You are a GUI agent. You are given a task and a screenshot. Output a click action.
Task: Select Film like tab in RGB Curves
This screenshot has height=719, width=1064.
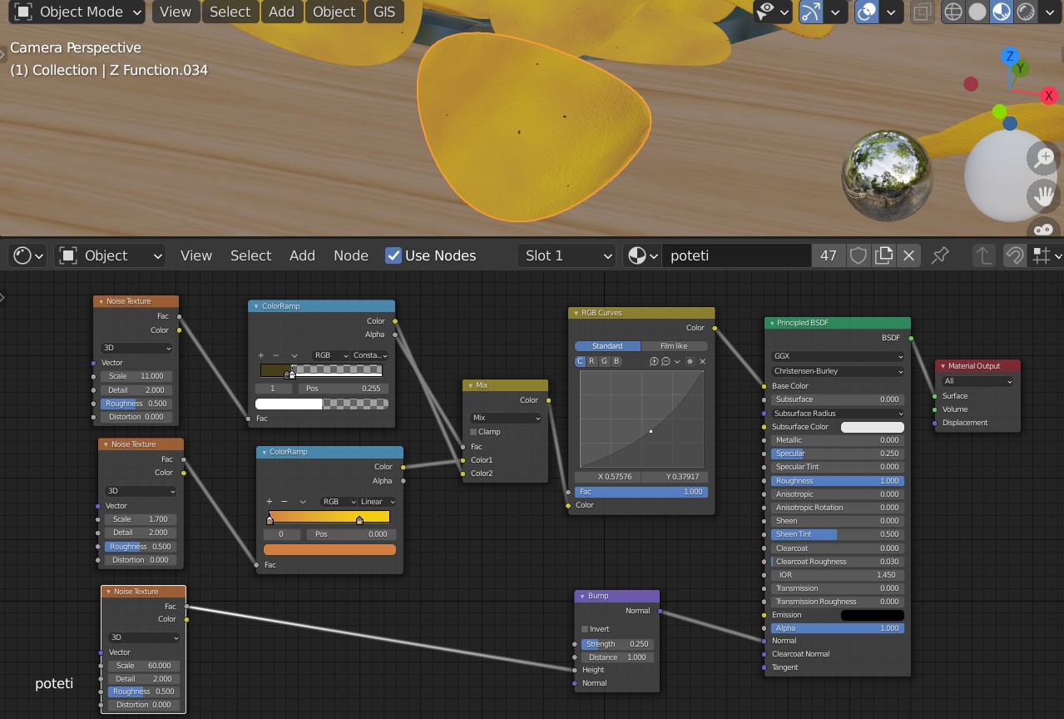674,346
